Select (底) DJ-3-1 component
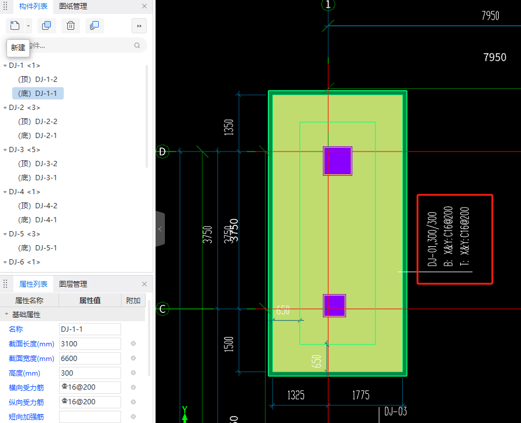This screenshot has height=423, width=521. 37,178
